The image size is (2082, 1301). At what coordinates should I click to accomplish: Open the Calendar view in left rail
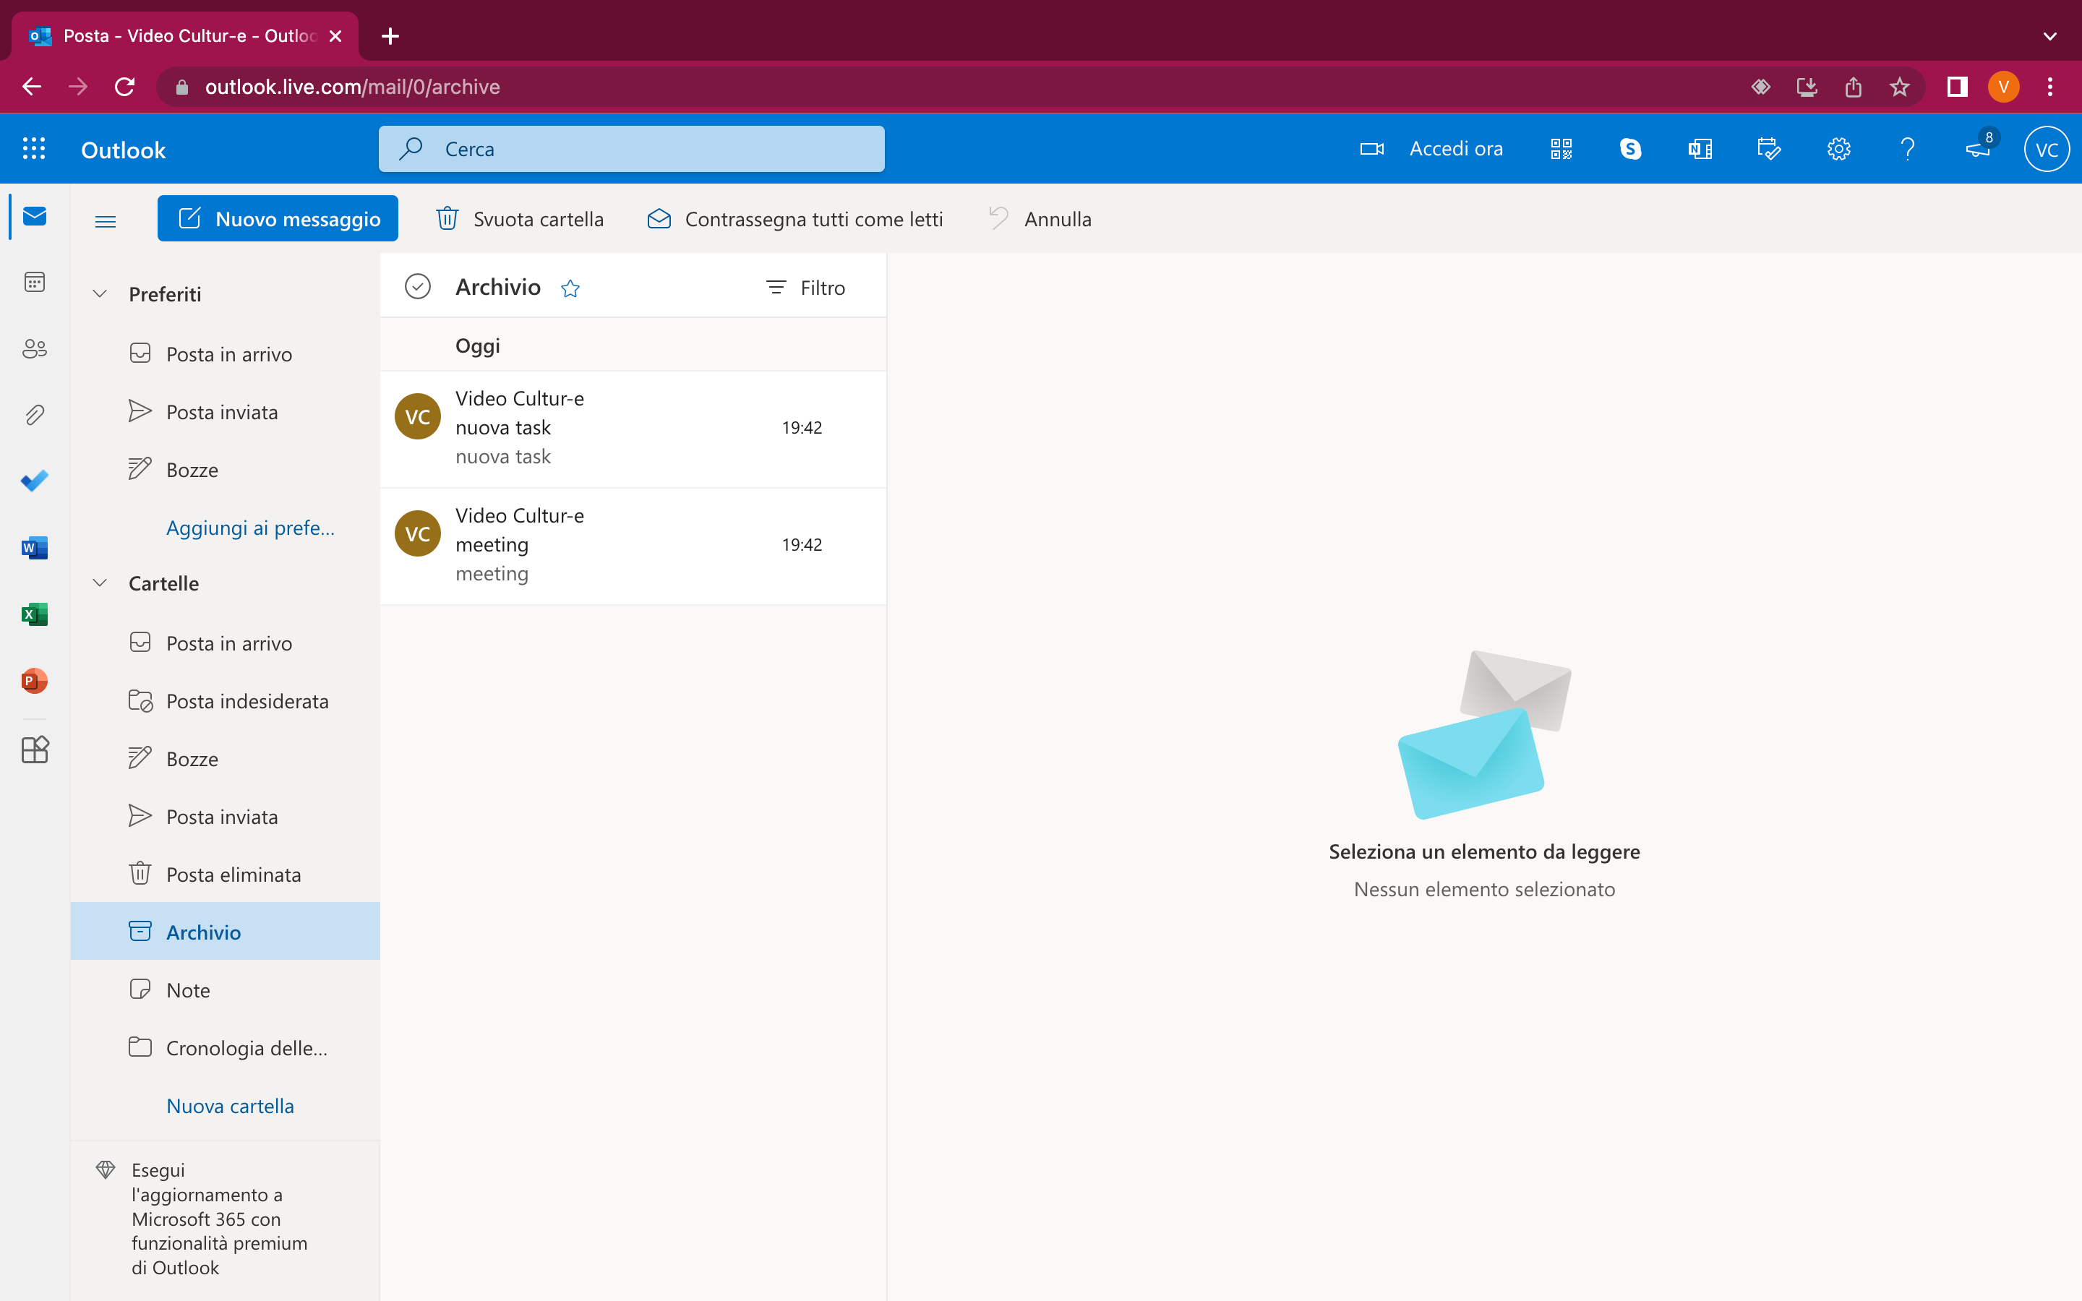point(33,281)
